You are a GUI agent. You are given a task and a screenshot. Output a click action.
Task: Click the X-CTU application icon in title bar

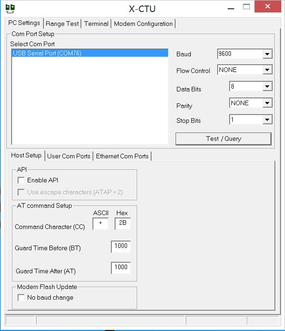(x=10, y=9)
